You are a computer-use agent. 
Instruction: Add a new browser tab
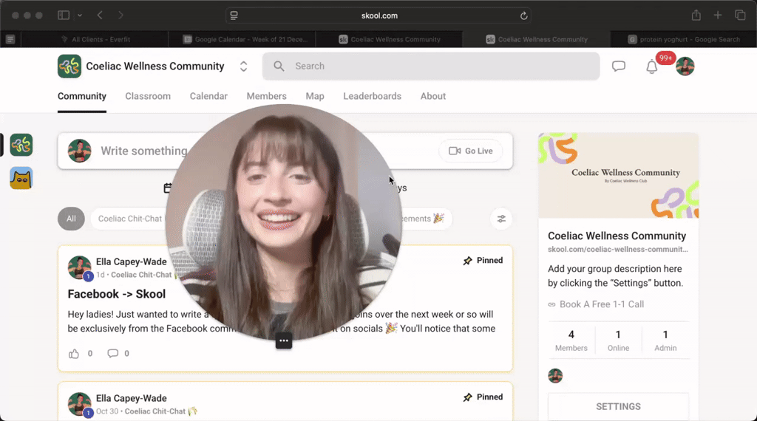point(718,16)
